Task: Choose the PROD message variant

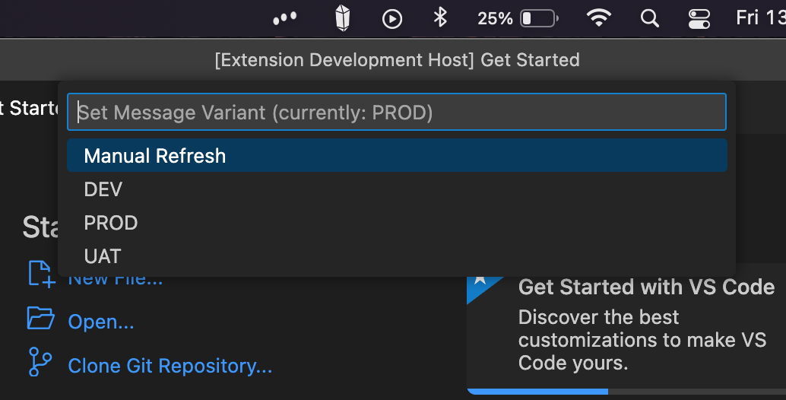Action: 397,223
